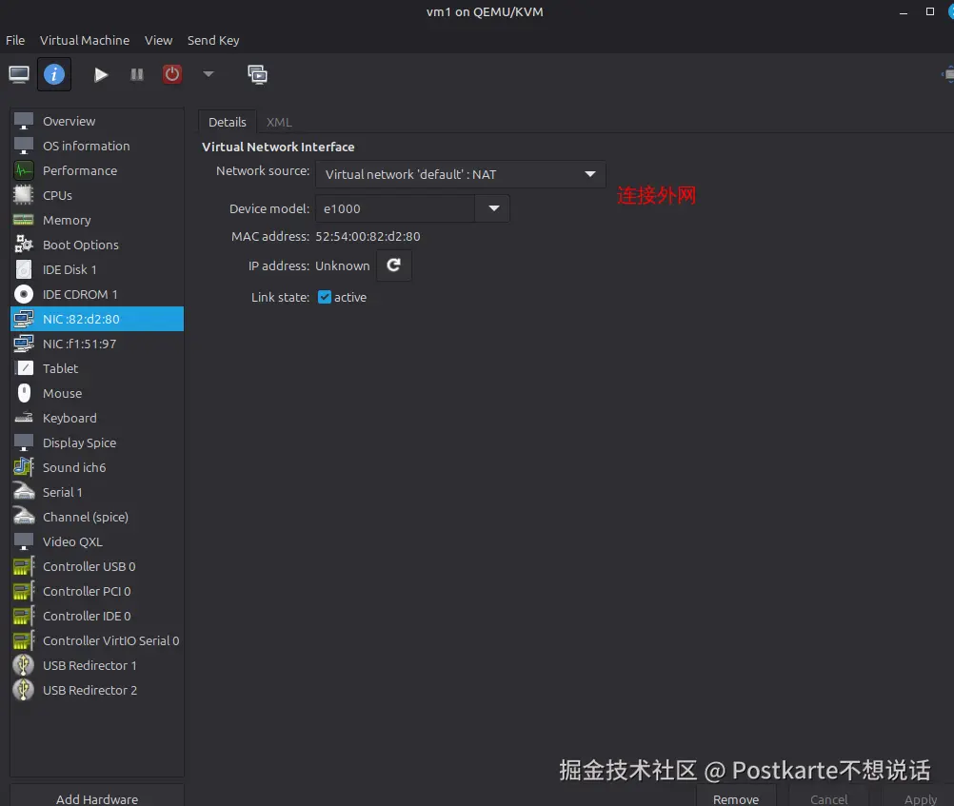
Task: Select Controller IDE 0 entry
Action: 97,616
